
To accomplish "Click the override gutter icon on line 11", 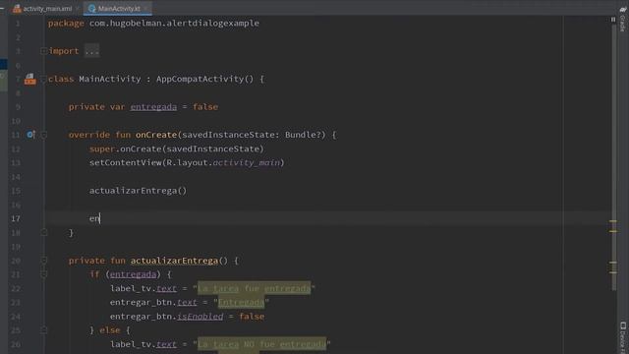I will pyautogui.click(x=30, y=135).
